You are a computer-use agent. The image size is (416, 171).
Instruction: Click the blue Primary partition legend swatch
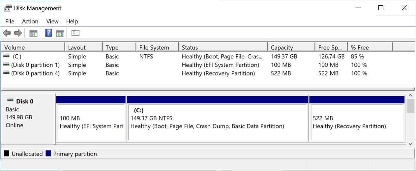(x=48, y=154)
